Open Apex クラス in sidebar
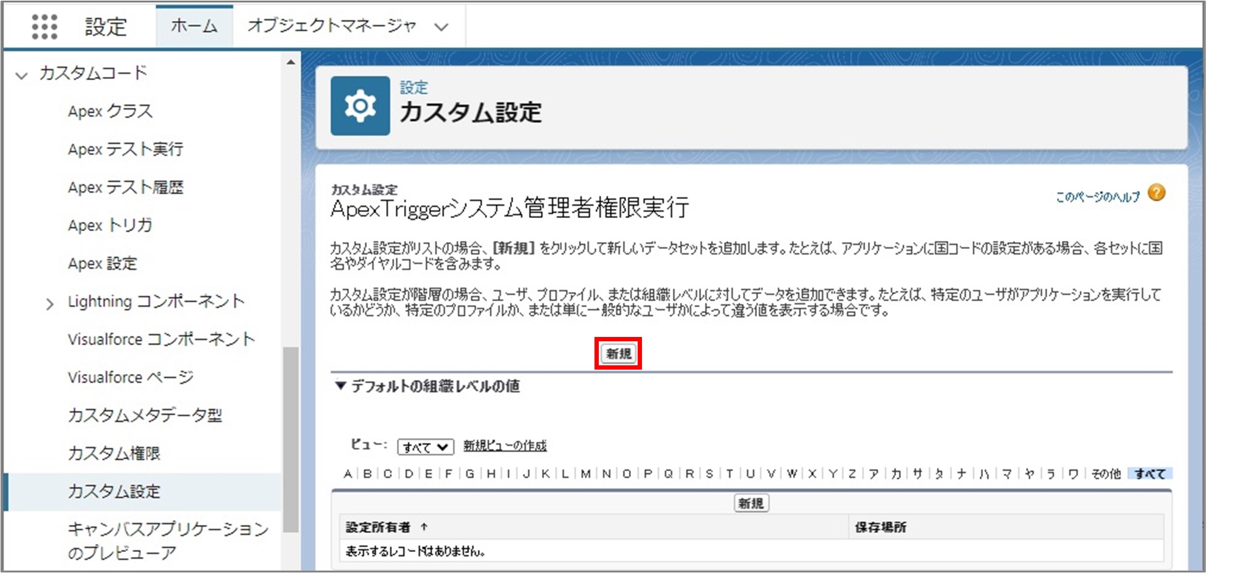This screenshot has height=576, width=1250. pos(110,112)
